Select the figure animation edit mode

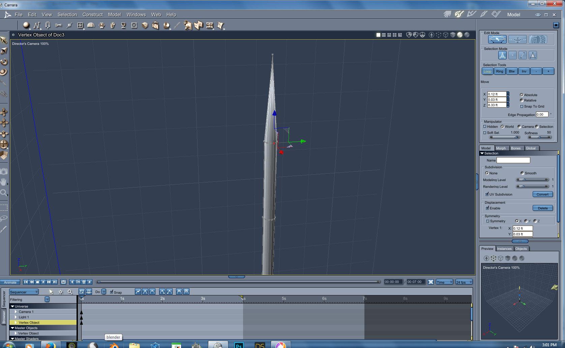(x=517, y=39)
